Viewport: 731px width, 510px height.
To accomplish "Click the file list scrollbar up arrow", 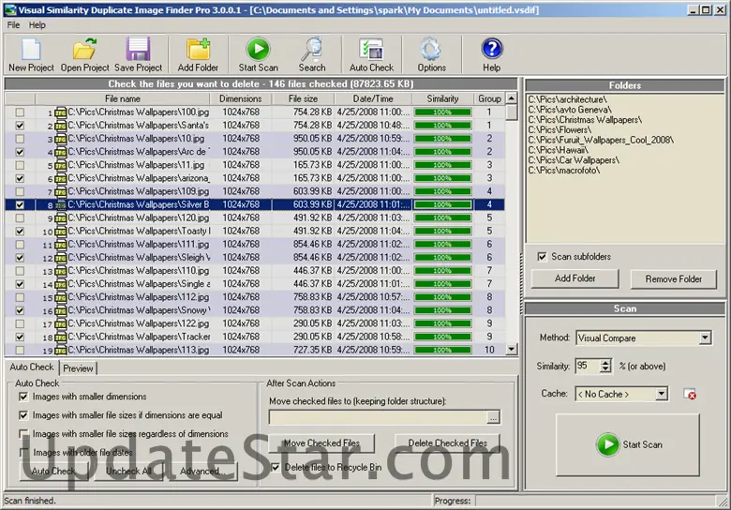I will (x=512, y=98).
